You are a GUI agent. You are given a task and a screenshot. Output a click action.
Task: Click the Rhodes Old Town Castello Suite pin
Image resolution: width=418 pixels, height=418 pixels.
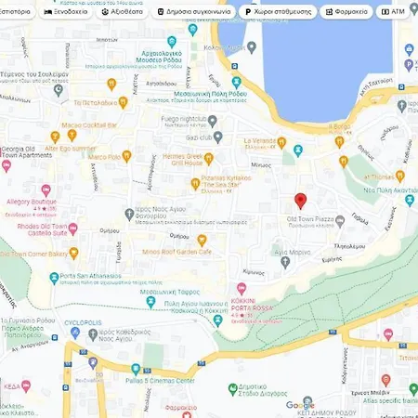point(73,229)
